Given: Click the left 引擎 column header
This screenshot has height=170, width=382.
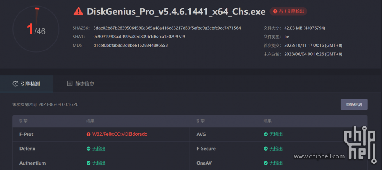Looking at the screenshot, I should click(x=23, y=121).
